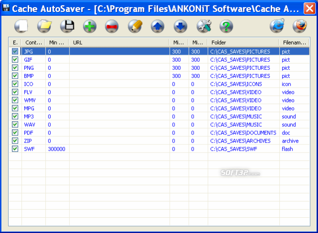Image resolution: width=318 pixels, height=233 pixels.
Task: Move rule up with blue up arrow
Action: 157,26
